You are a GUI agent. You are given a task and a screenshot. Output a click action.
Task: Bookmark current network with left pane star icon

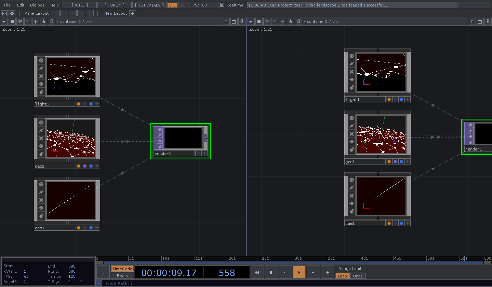click(x=44, y=21)
